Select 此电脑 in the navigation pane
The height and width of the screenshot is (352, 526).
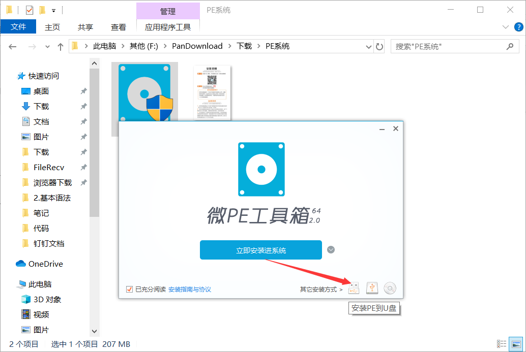coord(34,284)
